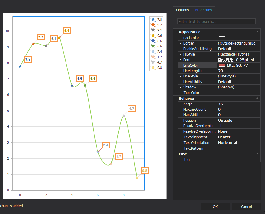
Task: Expand the Shadow property
Action: click(x=180, y=87)
